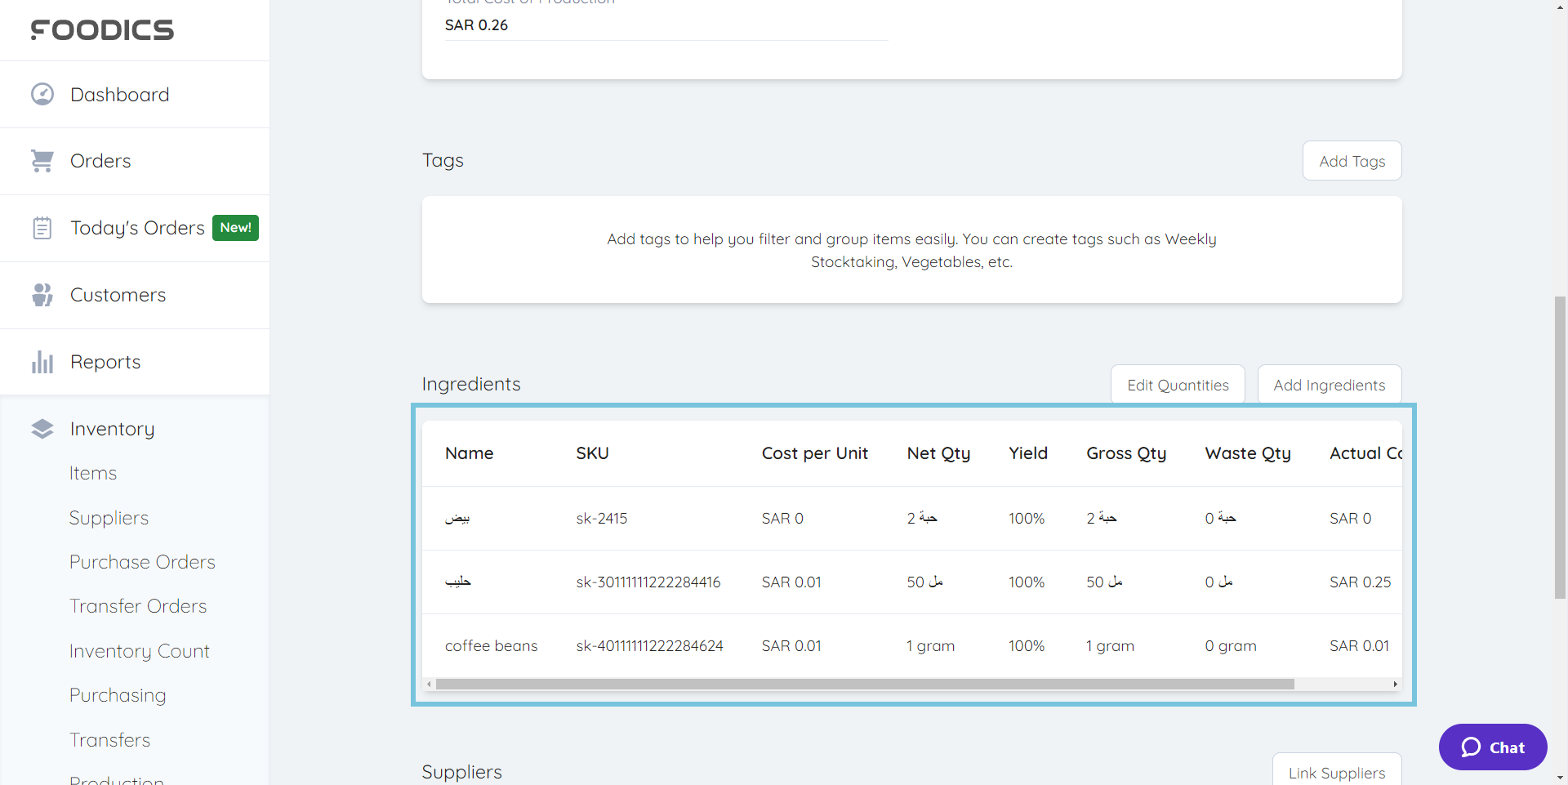The height and width of the screenshot is (785, 1568).
Task: Open the Orders menu item
Action: [x=135, y=162]
